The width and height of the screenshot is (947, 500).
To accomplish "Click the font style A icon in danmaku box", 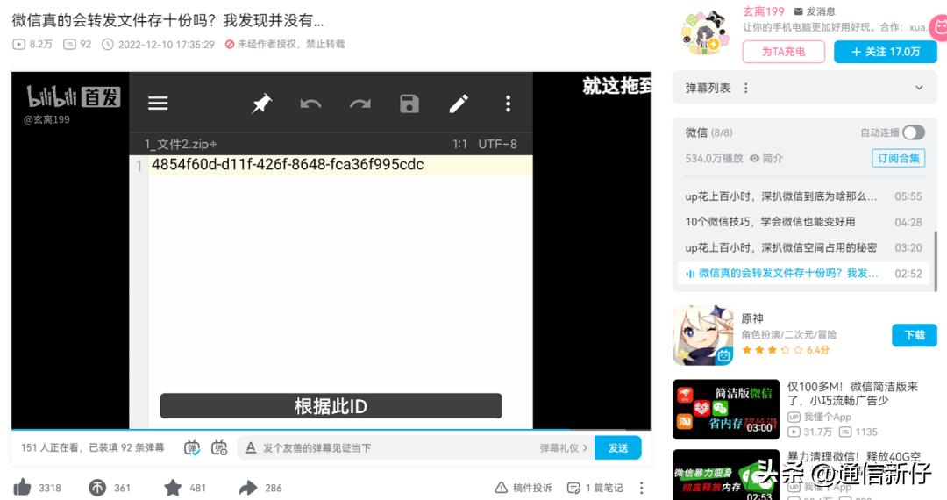I will point(251,447).
